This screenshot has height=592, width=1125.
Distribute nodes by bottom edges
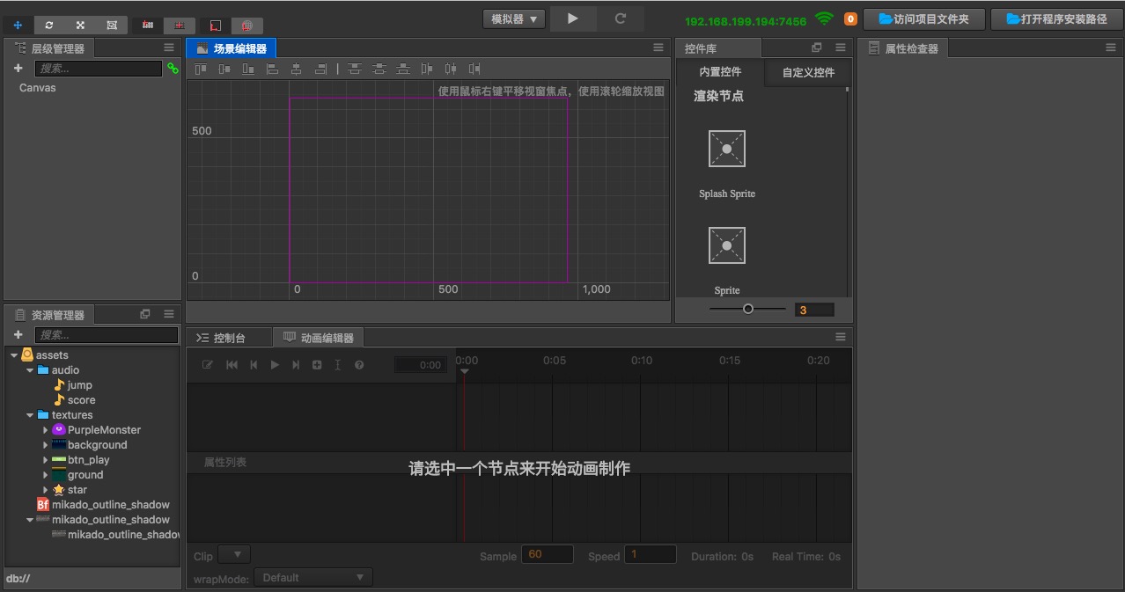(x=403, y=69)
